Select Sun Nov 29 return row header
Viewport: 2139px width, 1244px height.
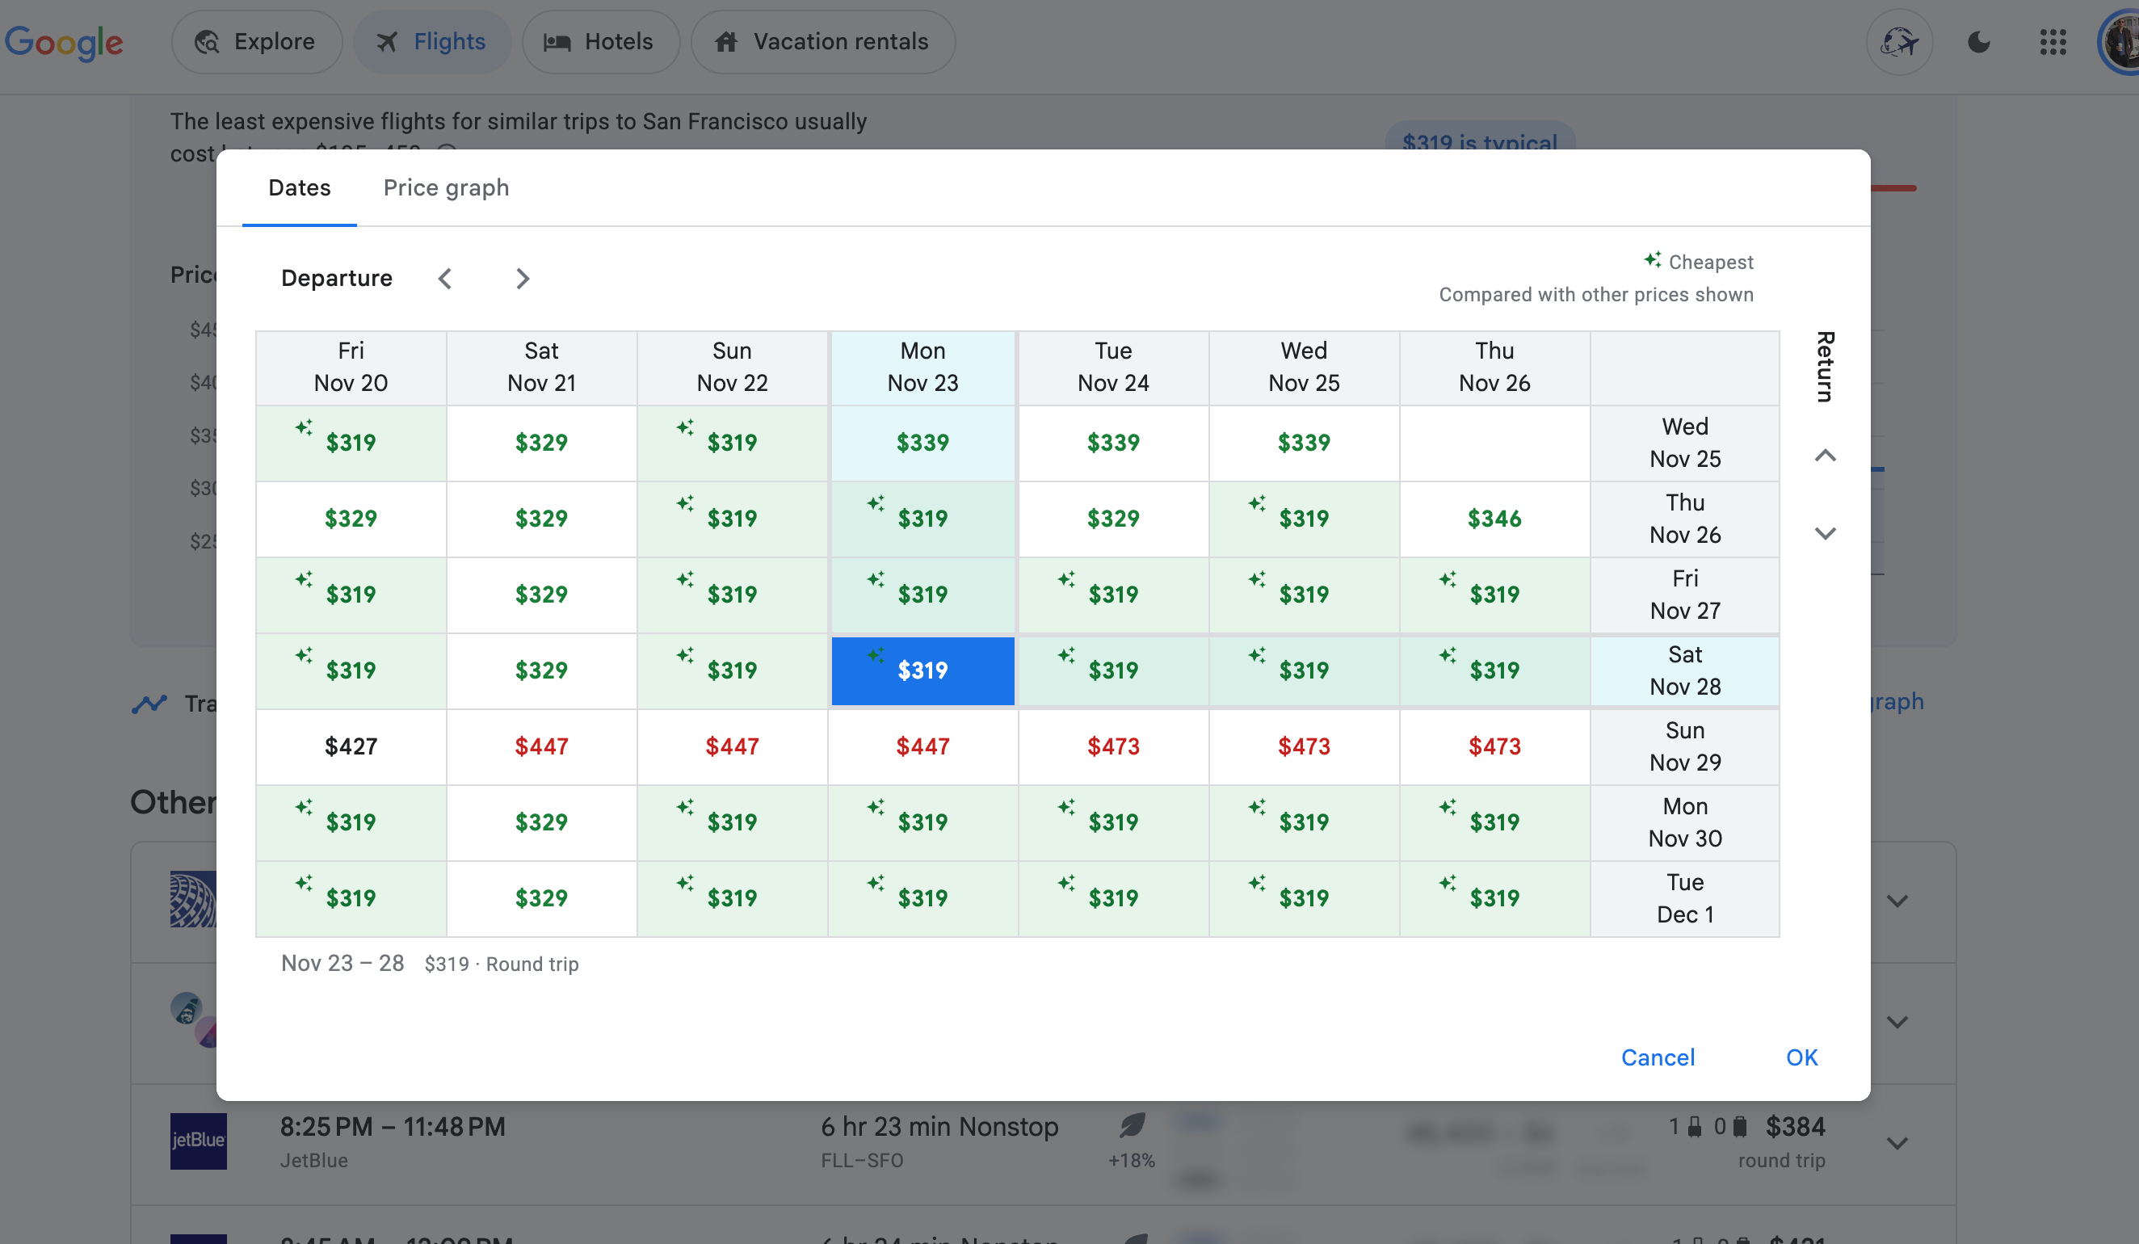pyautogui.click(x=1685, y=746)
